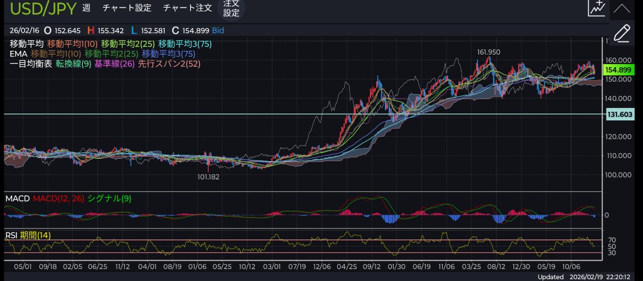This screenshot has height=281, width=643.
Task: Open the add chart indicator icon
Action: (597, 9)
